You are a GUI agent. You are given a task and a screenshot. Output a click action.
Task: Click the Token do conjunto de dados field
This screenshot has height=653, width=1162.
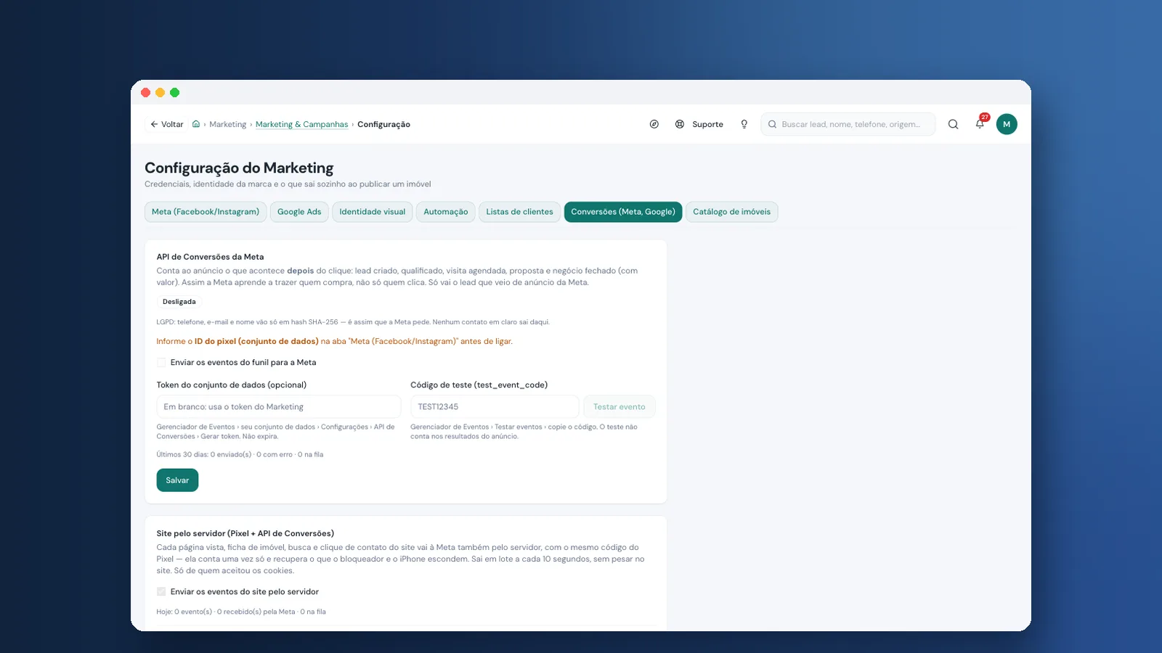pyautogui.click(x=279, y=406)
